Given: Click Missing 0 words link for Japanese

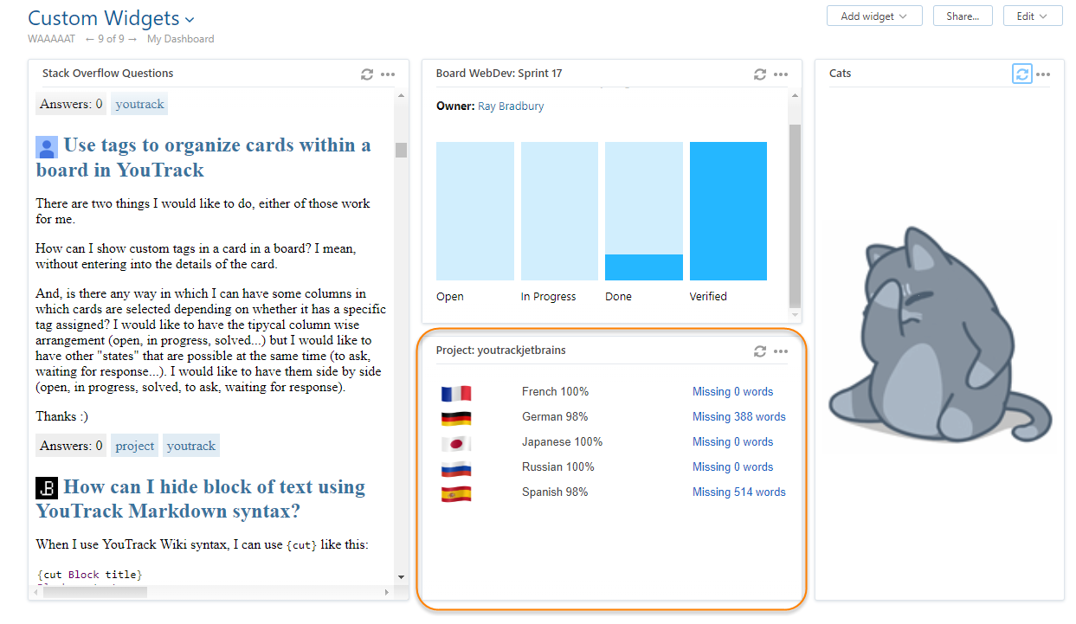Looking at the screenshot, I should 732,441.
